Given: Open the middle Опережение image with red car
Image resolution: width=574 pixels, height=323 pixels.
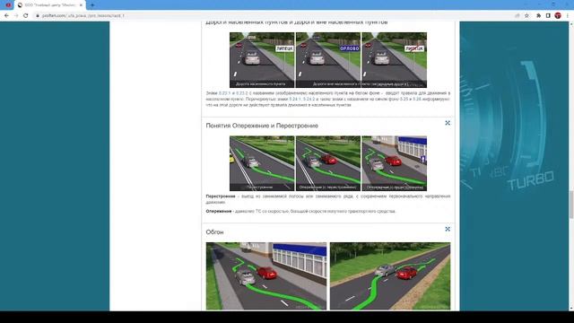Looking at the screenshot, I should pyautogui.click(x=328, y=163).
